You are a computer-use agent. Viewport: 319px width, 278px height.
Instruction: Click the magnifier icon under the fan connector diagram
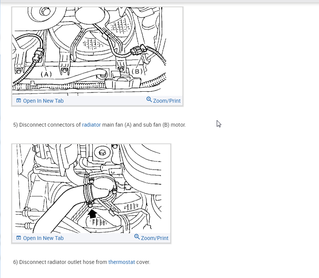[x=149, y=100]
